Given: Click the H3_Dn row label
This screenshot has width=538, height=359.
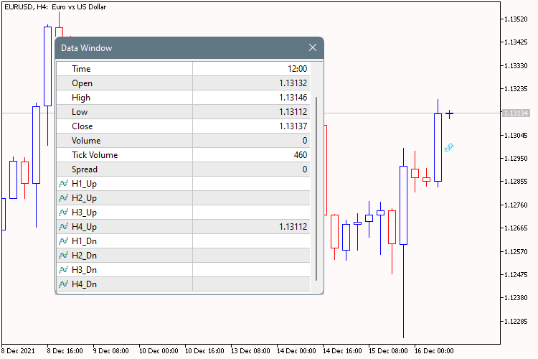Looking at the screenshot, I should point(84,270).
